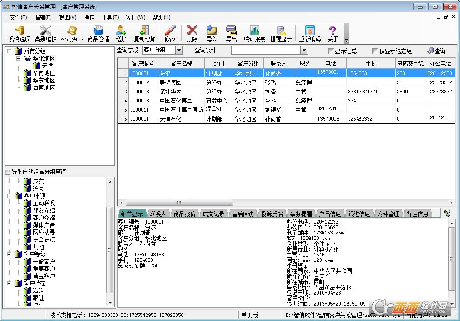460x321 pixels.
Task: Select the 联想集团 customer row
Action: (286, 82)
